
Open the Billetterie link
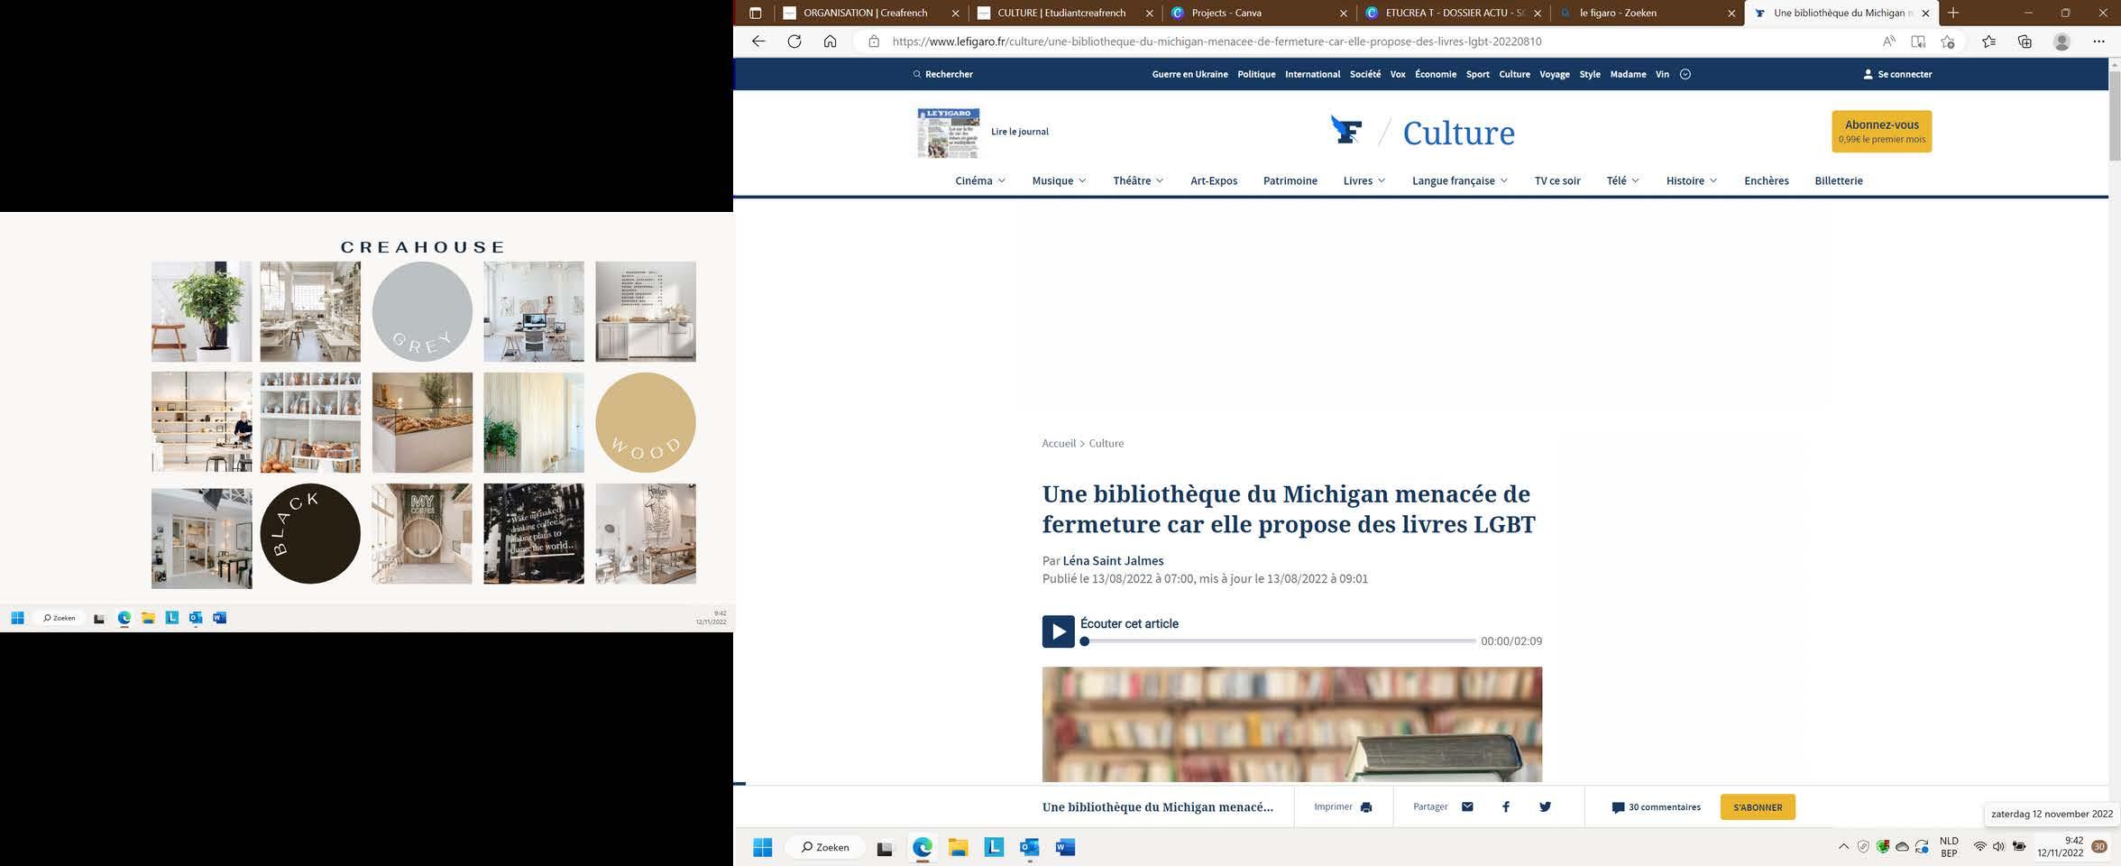click(1838, 180)
